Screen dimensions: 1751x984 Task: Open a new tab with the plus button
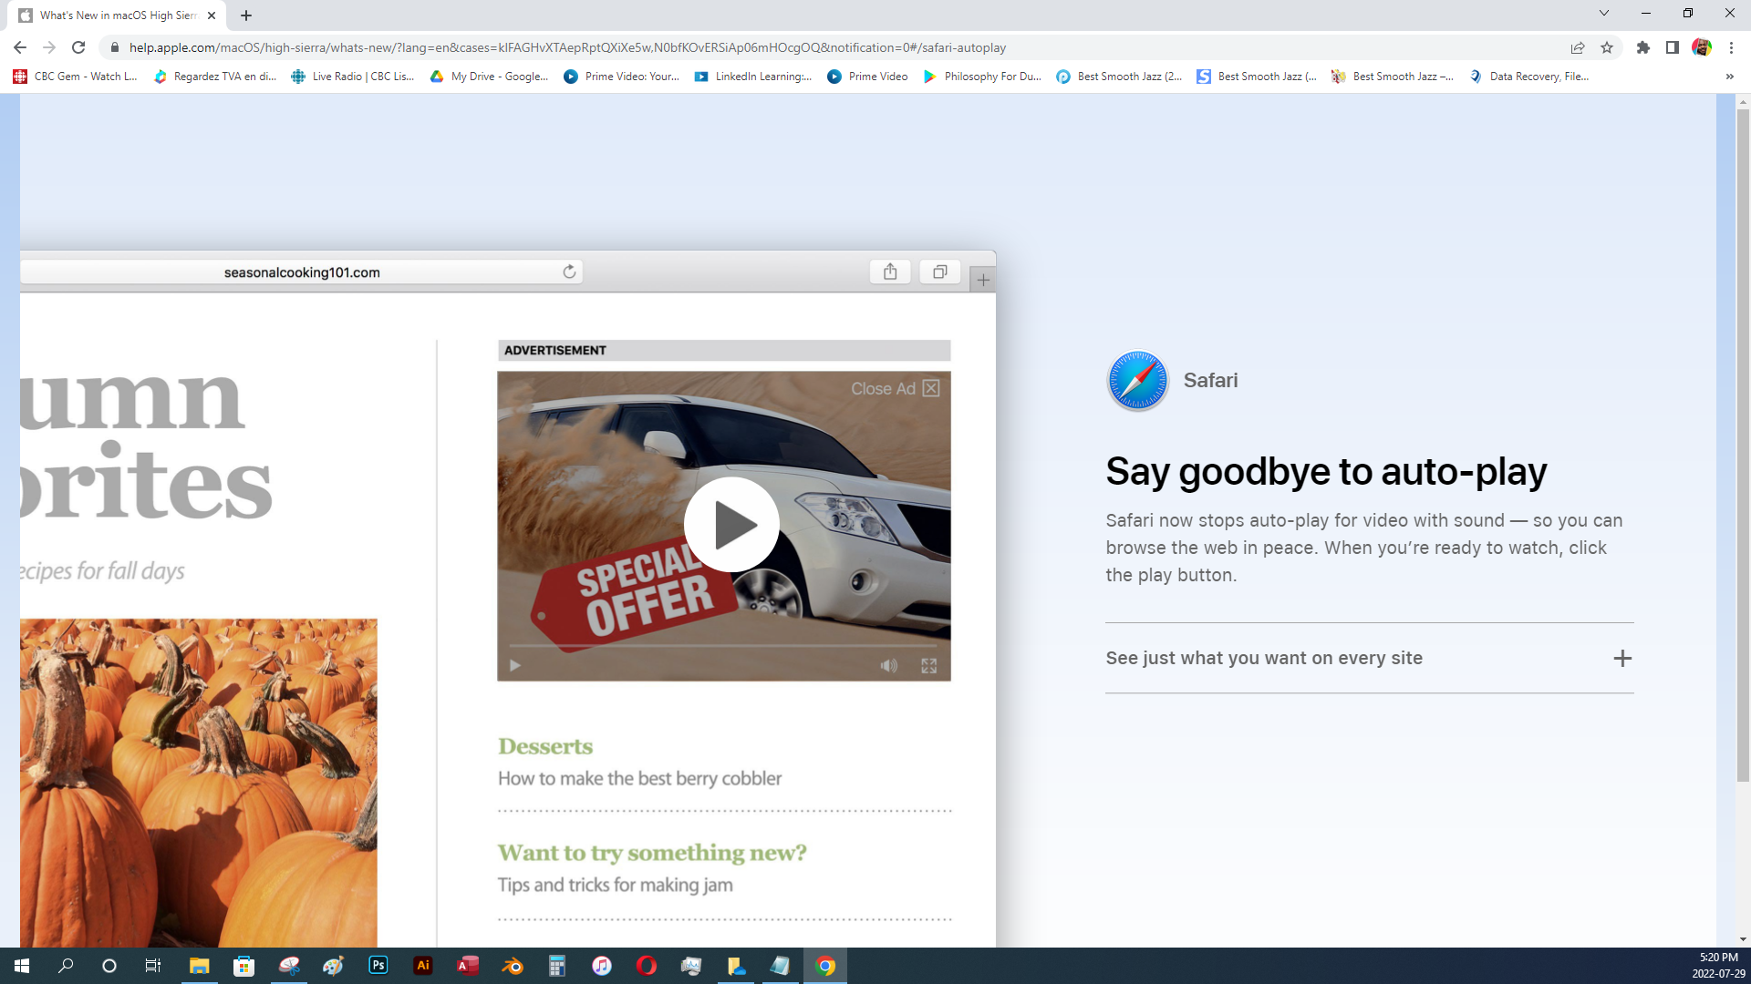coord(246,15)
